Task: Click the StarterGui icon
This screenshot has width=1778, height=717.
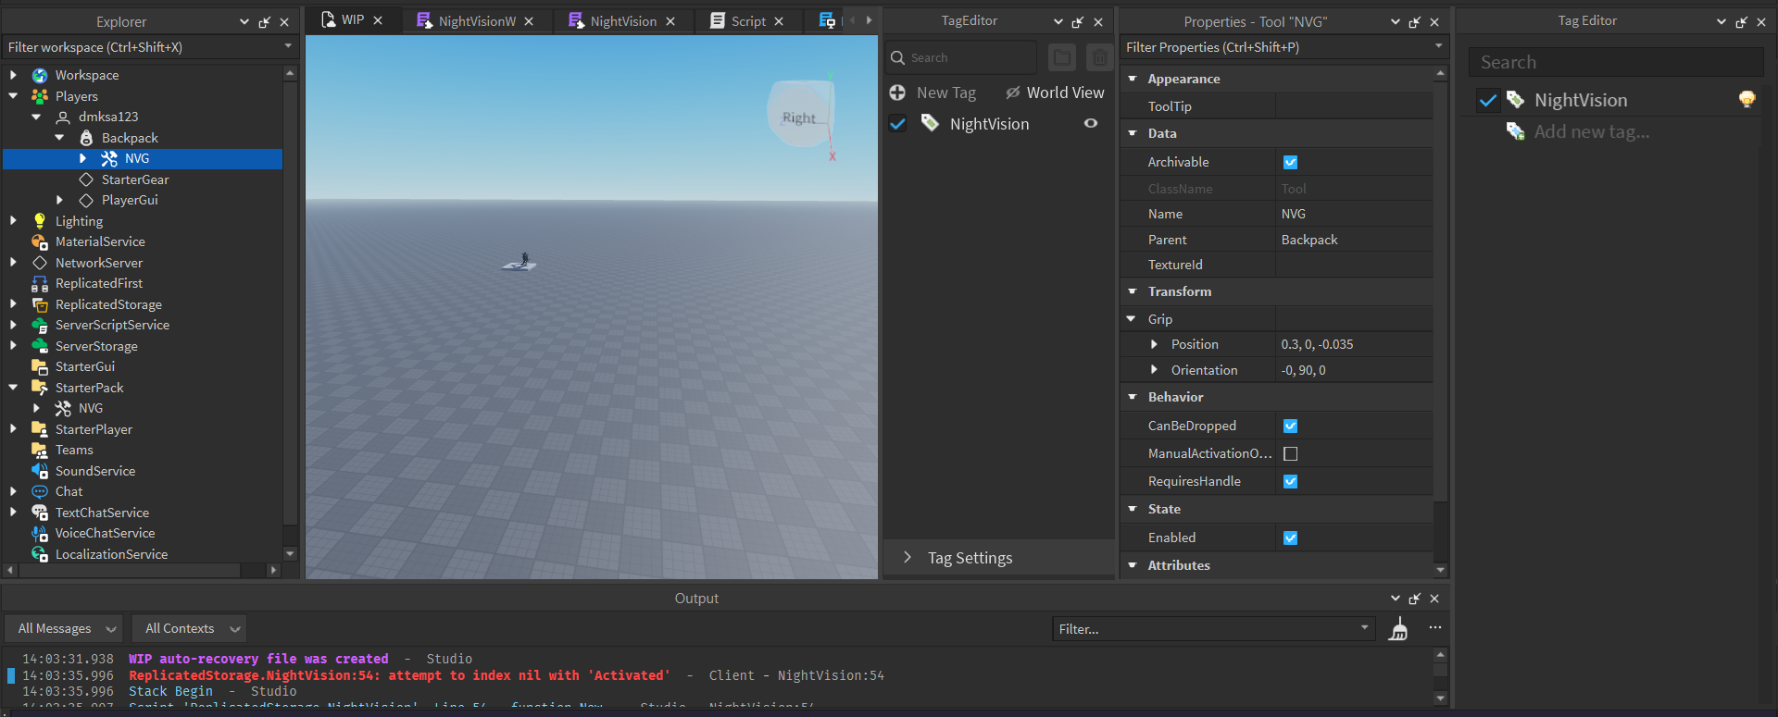Action: click(x=40, y=366)
